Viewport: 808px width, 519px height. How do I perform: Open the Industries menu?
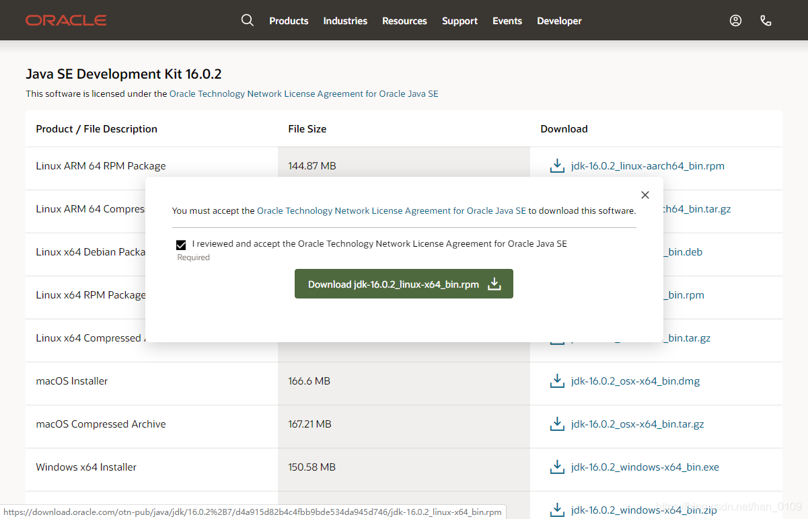coord(345,21)
